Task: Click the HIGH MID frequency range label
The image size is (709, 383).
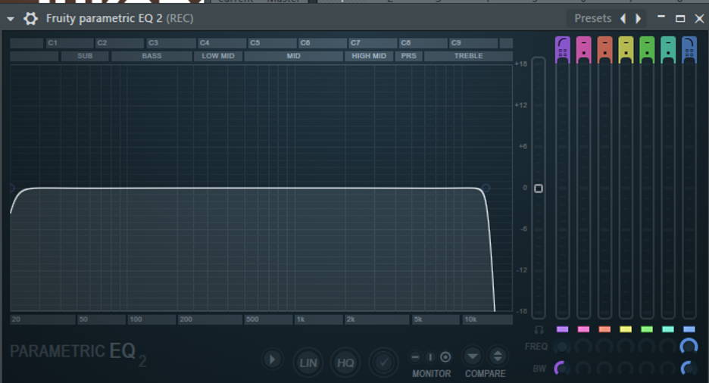Action: point(369,56)
